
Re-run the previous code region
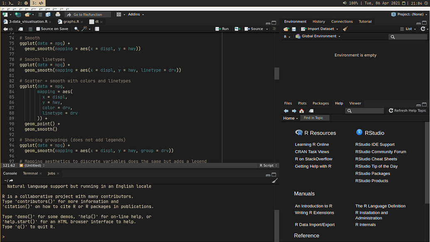point(237,29)
